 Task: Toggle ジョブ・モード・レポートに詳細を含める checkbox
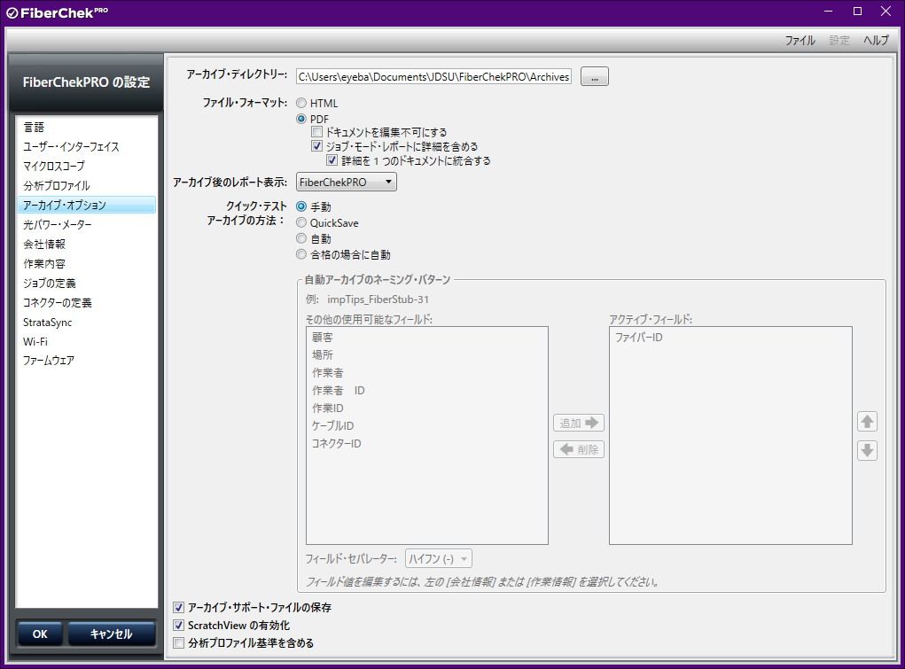click(x=316, y=146)
